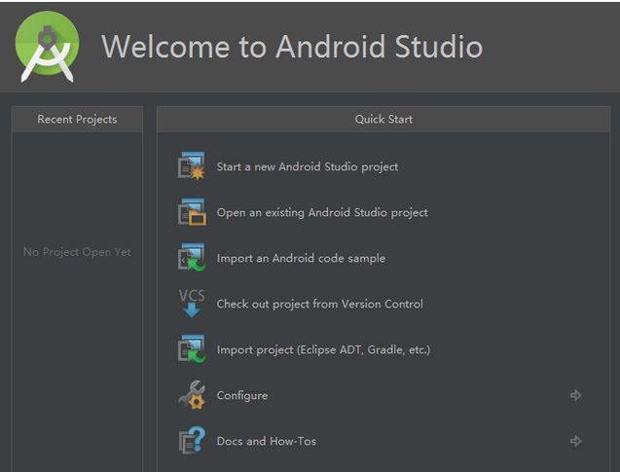Screen dimensions: 620x472
Task: Click the Configure wrench and gear icon
Action: [x=192, y=395]
